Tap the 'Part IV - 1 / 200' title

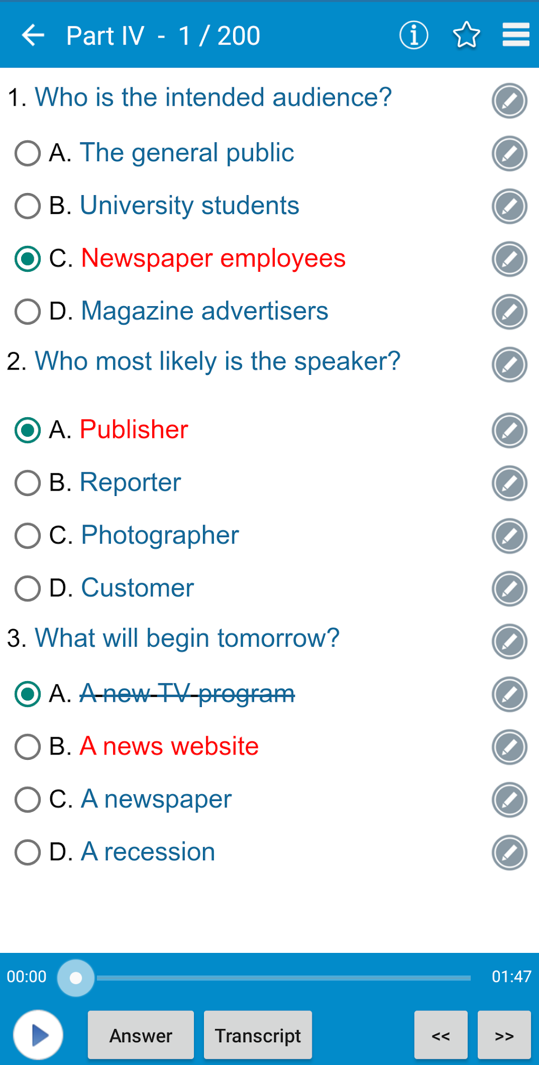tap(163, 36)
